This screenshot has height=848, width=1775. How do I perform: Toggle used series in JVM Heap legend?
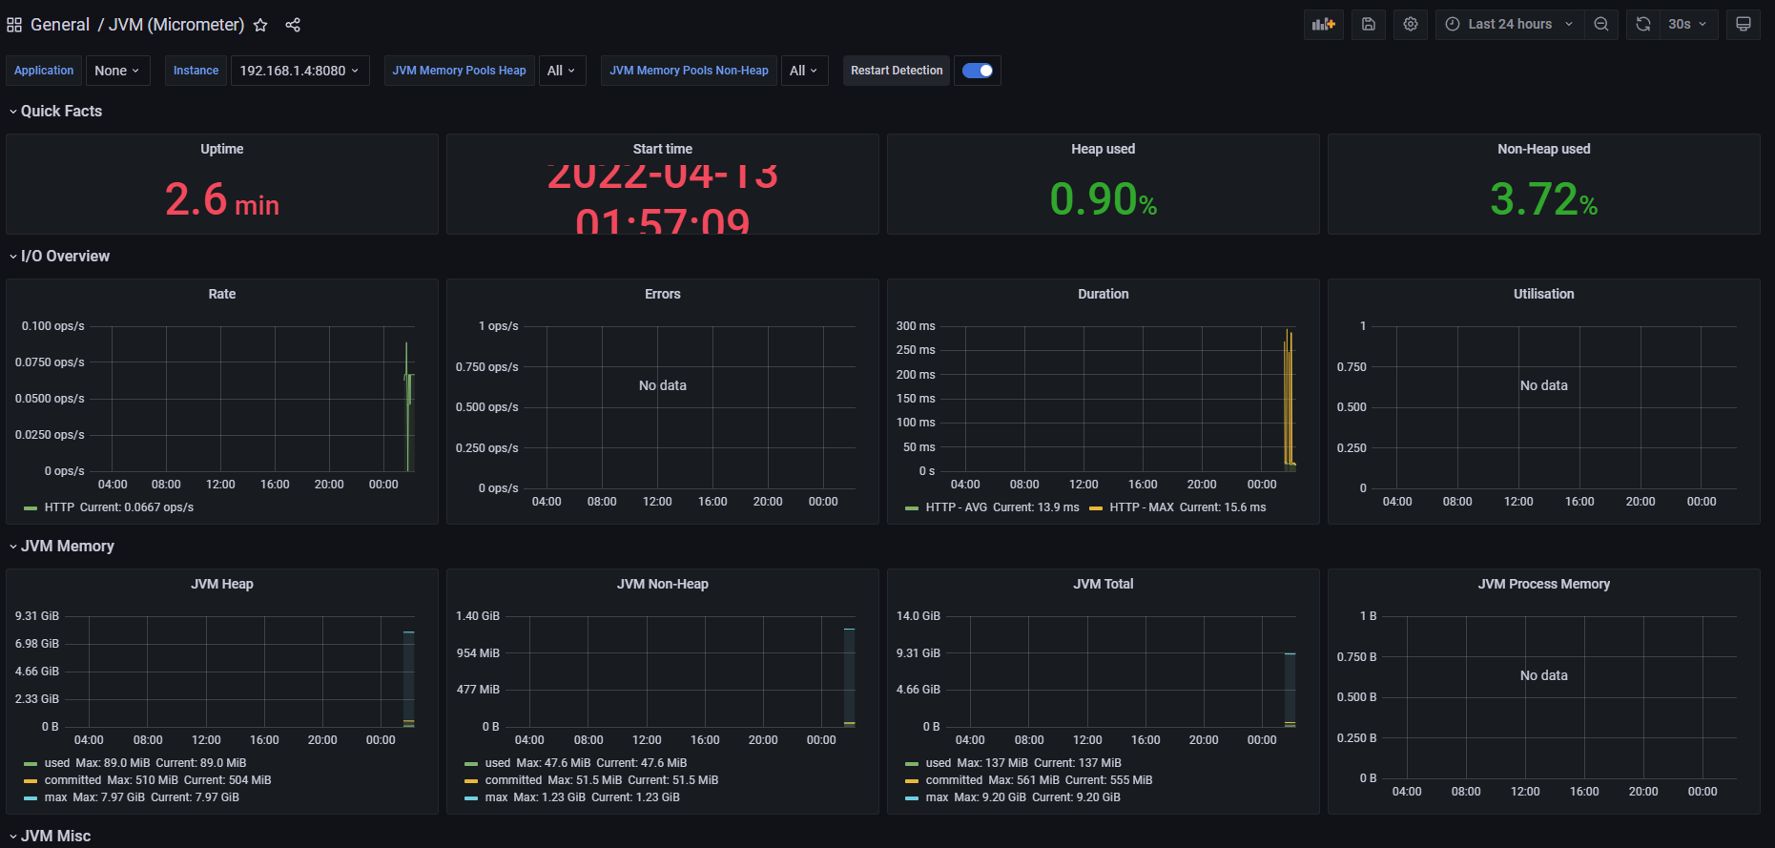coord(57,763)
